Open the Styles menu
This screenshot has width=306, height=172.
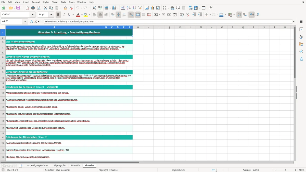tap(46, 2)
